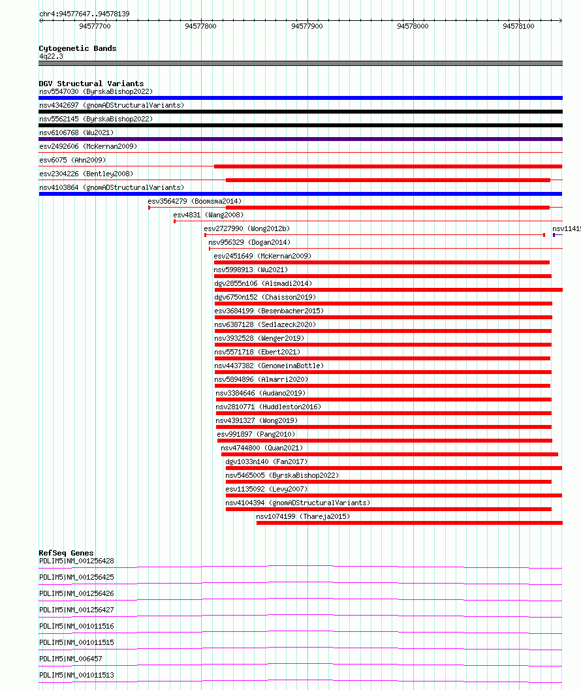Viewport: 581px width, 690px height.
Task: Click the 94578000 ruler position label
Action: tap(413, 26)
